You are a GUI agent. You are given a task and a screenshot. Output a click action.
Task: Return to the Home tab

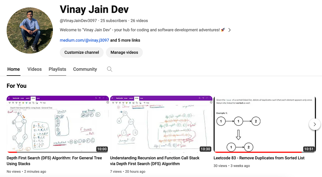coord(13,69)
